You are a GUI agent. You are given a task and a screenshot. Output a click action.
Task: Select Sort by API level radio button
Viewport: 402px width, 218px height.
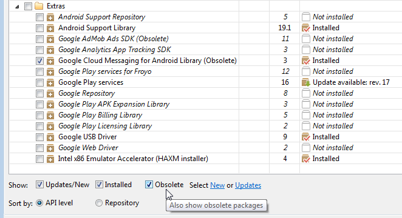tap(39, 203)
